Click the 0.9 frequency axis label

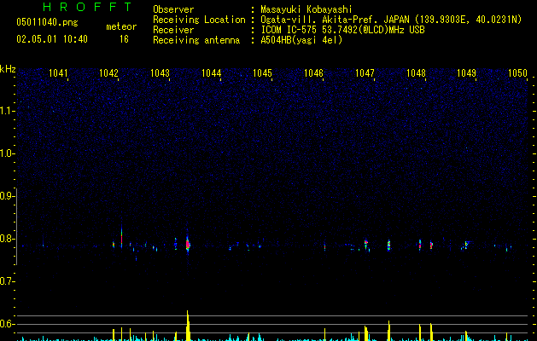8,196
